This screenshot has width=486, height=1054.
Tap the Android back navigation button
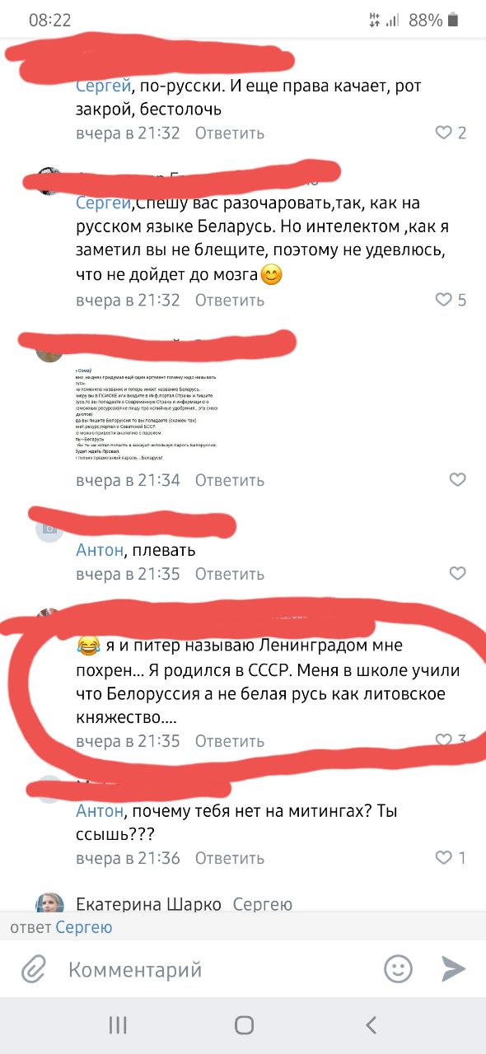[x=371, y=1024]
